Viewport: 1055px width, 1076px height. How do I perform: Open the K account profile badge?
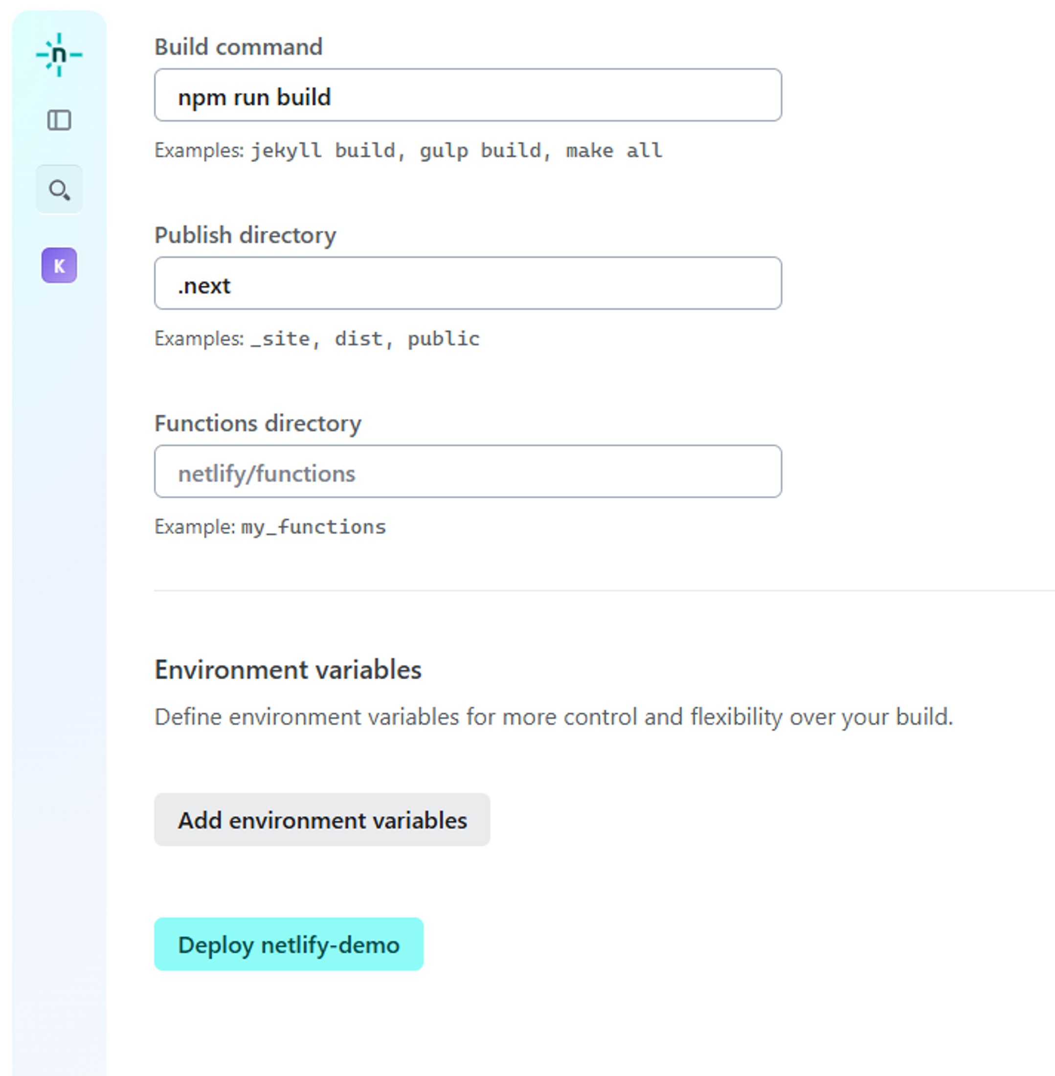point(59,266)
